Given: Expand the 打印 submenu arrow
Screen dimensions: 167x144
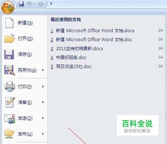Looking at the screenshot, I should (43, 86).
